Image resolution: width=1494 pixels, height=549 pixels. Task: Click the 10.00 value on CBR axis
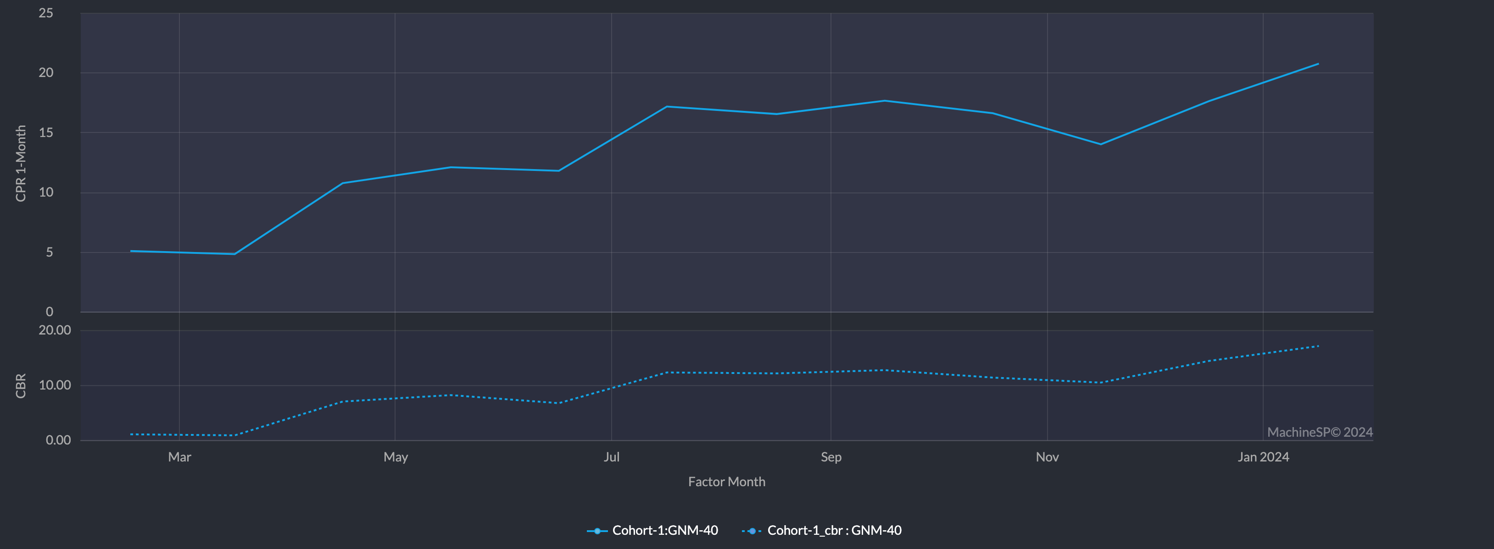(55, 385)
